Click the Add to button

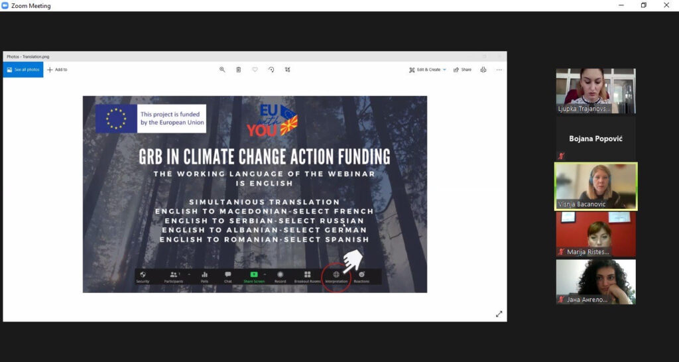click(57, 70)
